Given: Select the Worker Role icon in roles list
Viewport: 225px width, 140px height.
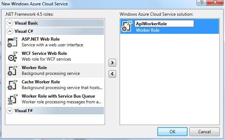Looking at the screenshot, I should (12, 71).
